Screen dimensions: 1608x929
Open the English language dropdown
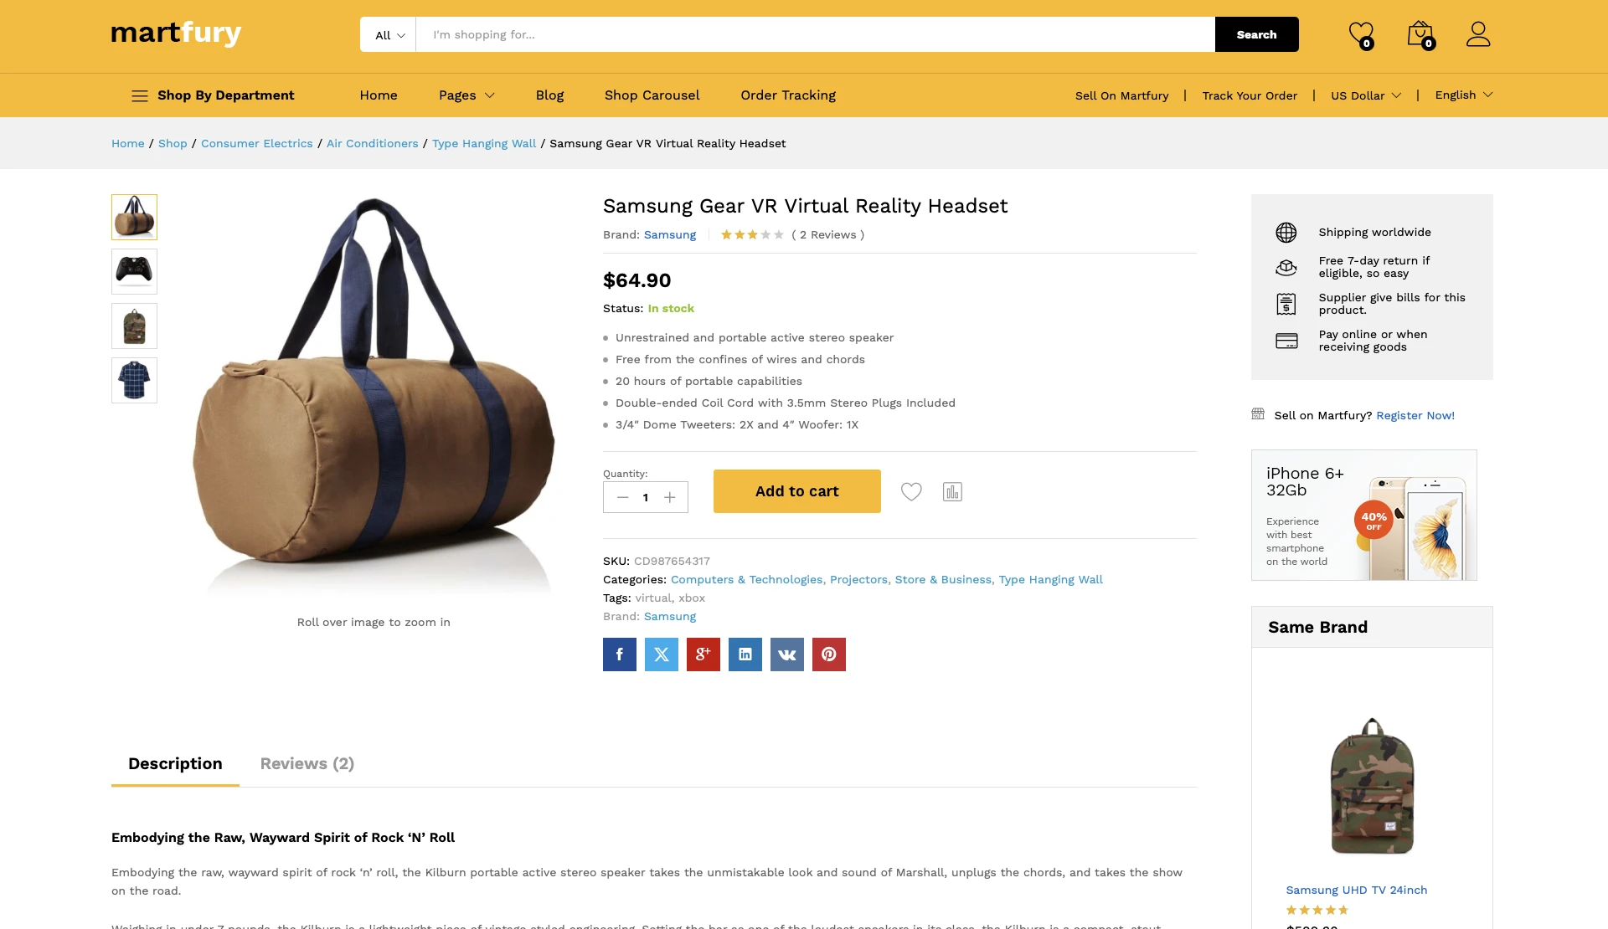1463,95
